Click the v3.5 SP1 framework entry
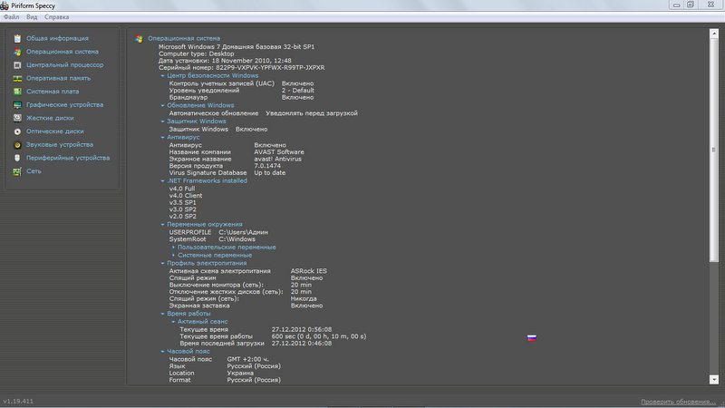The width and height of the screenshot is (725, 408). point(183,202)
